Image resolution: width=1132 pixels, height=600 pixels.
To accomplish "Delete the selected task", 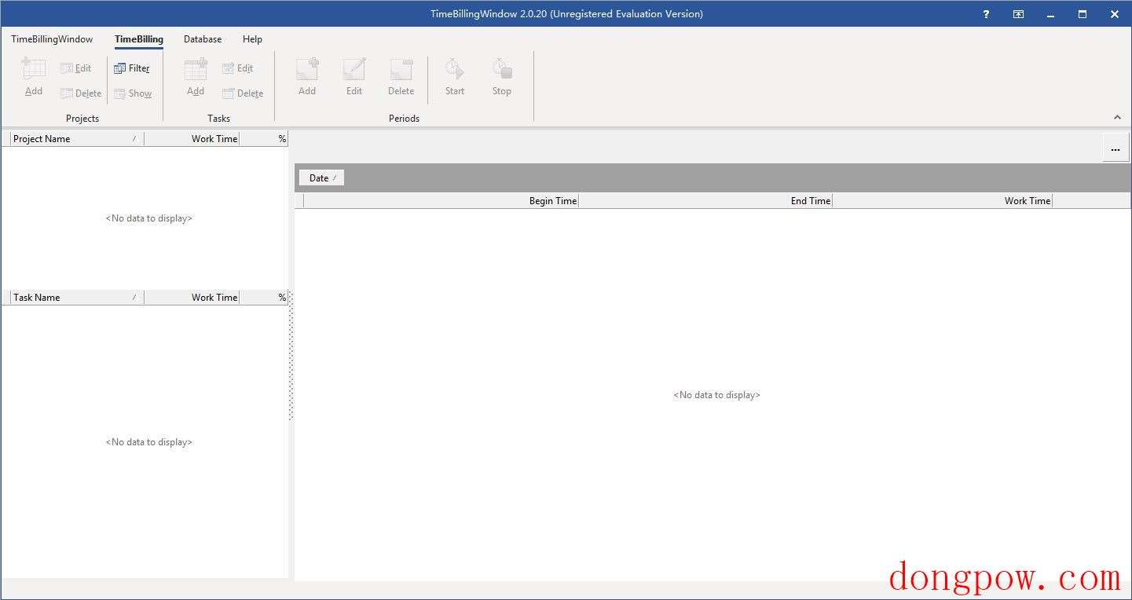I will tap(243, 93).
